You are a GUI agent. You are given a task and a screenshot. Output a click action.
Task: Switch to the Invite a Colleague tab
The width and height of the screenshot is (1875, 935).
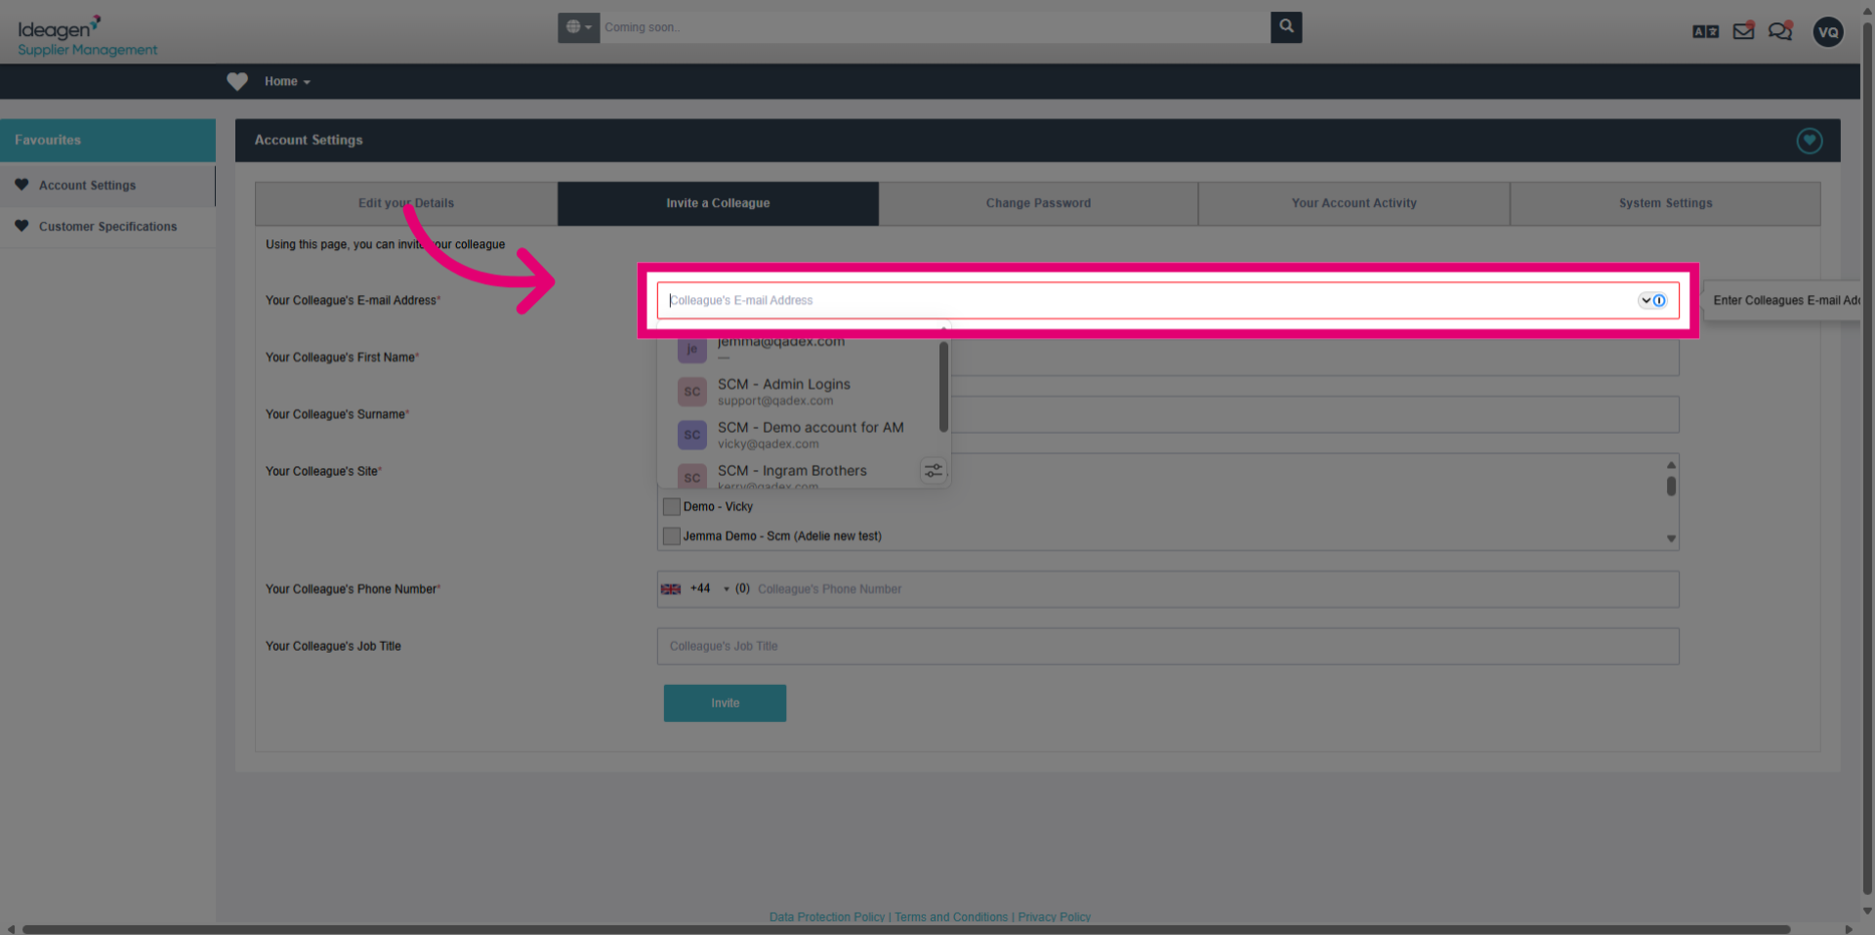(718, 203)
